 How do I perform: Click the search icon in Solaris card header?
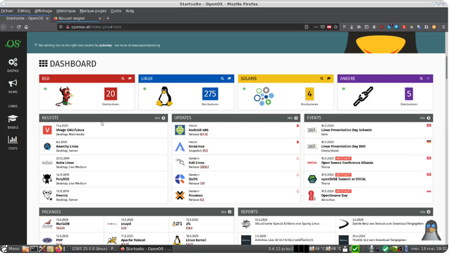click(321, 78)
